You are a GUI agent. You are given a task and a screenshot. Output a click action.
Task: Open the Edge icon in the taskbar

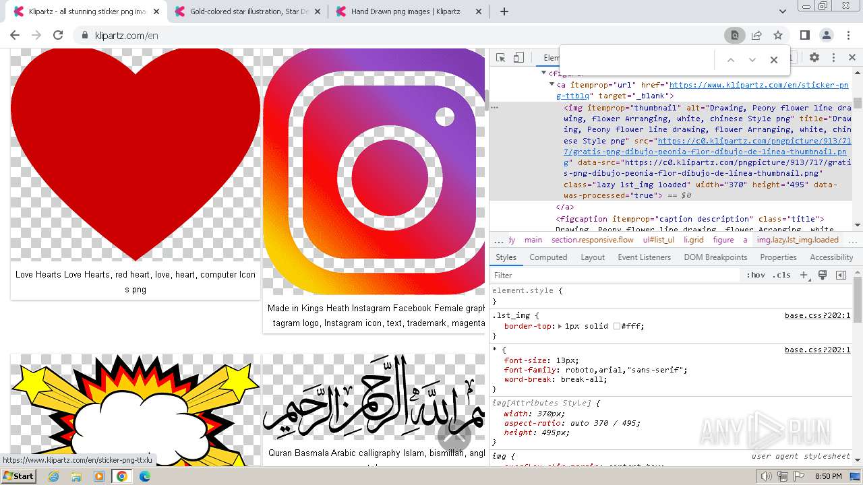(145, 476)
